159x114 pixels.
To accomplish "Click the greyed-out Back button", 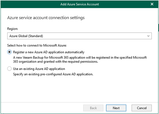I will pyautogui.click(x=93, y=108).
